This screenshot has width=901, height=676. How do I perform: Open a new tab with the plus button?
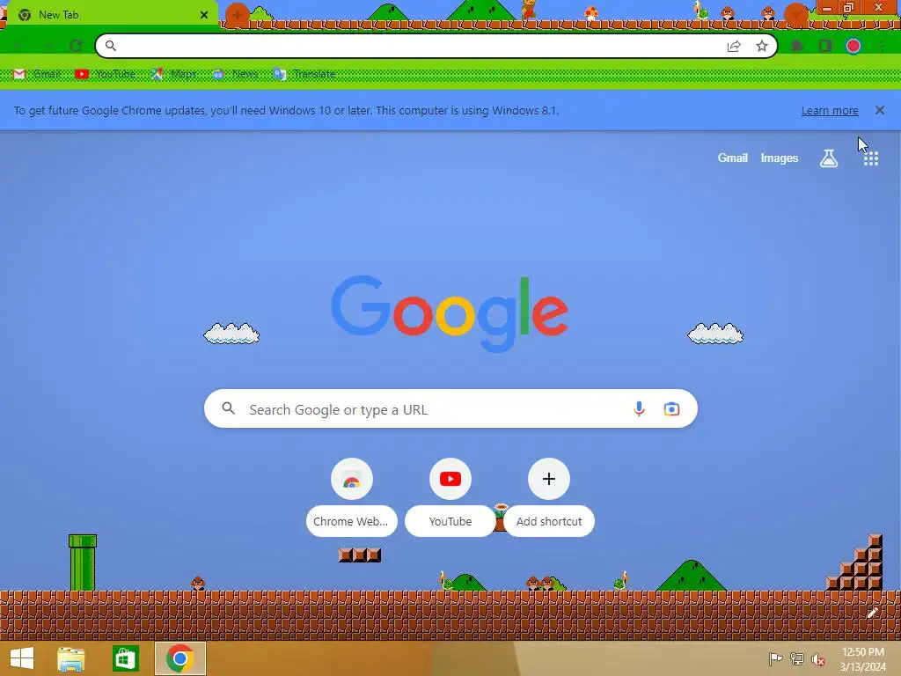tap(237, 15)
